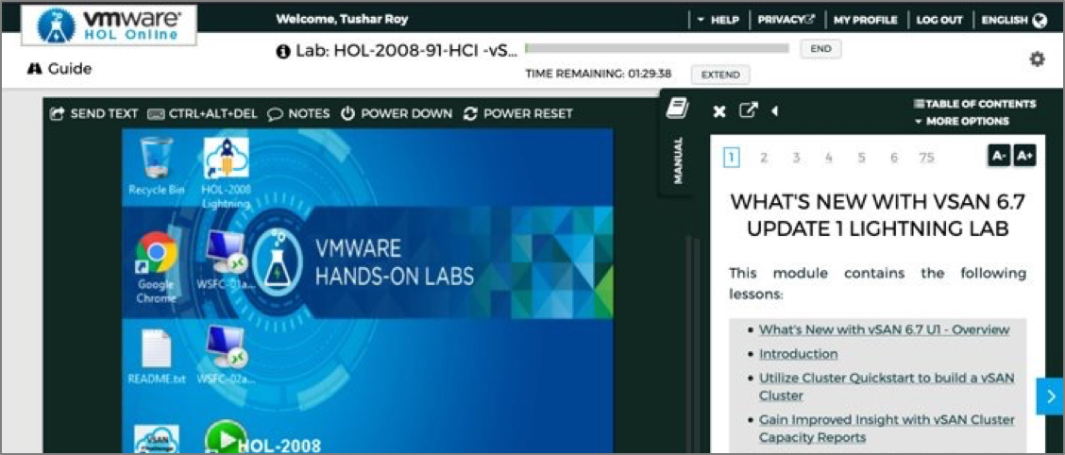Open the Introduction lesson link
Viewport: 1065px width, 455px height.
(798, 354)
